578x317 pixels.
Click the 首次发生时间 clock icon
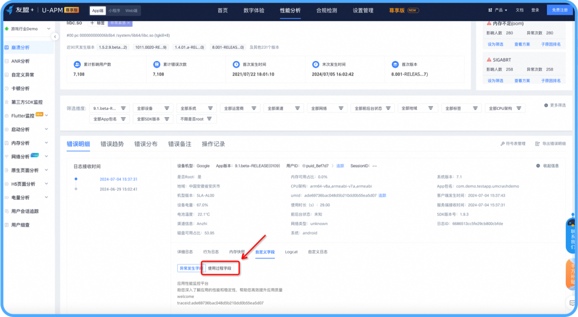point(237,65)
